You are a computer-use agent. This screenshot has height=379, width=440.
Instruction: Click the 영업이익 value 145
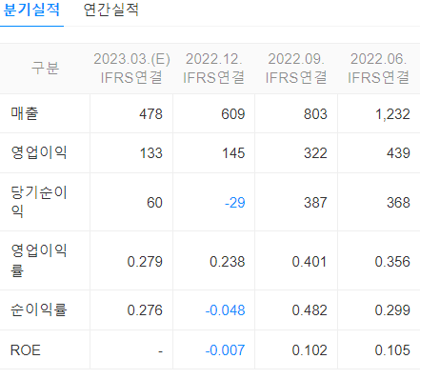coord(233,153)
